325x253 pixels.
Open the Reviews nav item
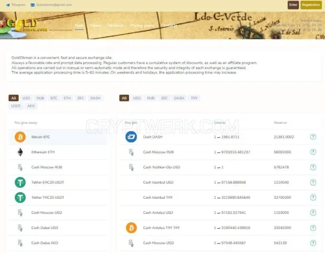point(116,25)
